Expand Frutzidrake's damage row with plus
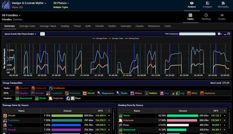Screen dimensions: 233x134 (x=109, y=120)
